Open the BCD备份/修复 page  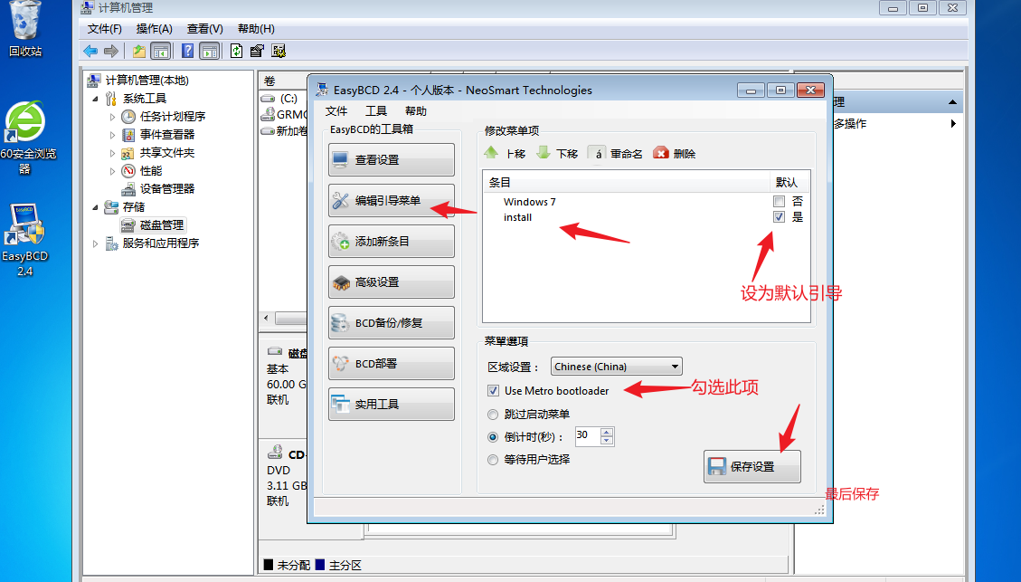(391, 323)
